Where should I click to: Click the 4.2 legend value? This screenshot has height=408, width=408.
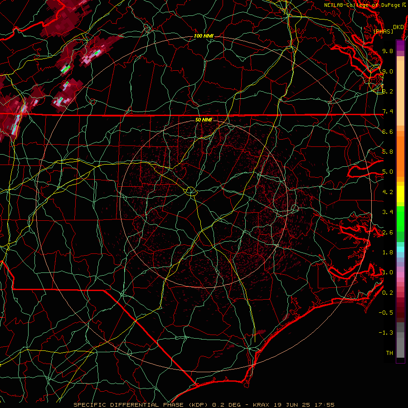pyautogui.click(x=388, y=192)
